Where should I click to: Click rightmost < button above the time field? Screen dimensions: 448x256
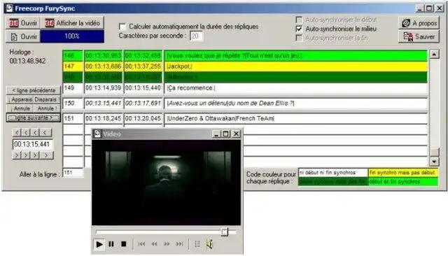pyautogui.click(x=45, y=132)
